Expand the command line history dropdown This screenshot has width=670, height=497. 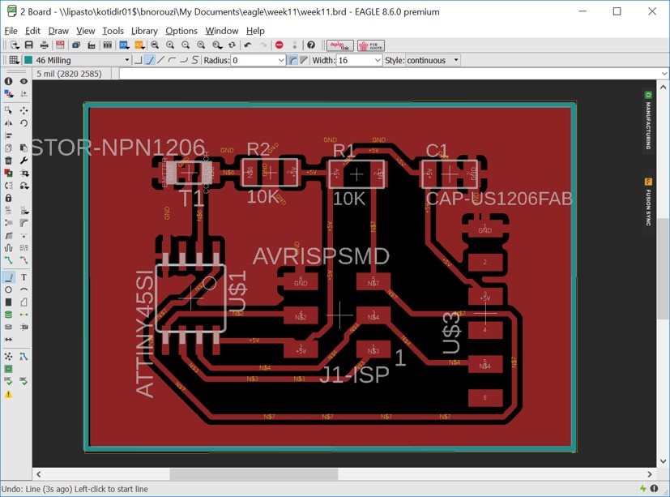point(664,74)
